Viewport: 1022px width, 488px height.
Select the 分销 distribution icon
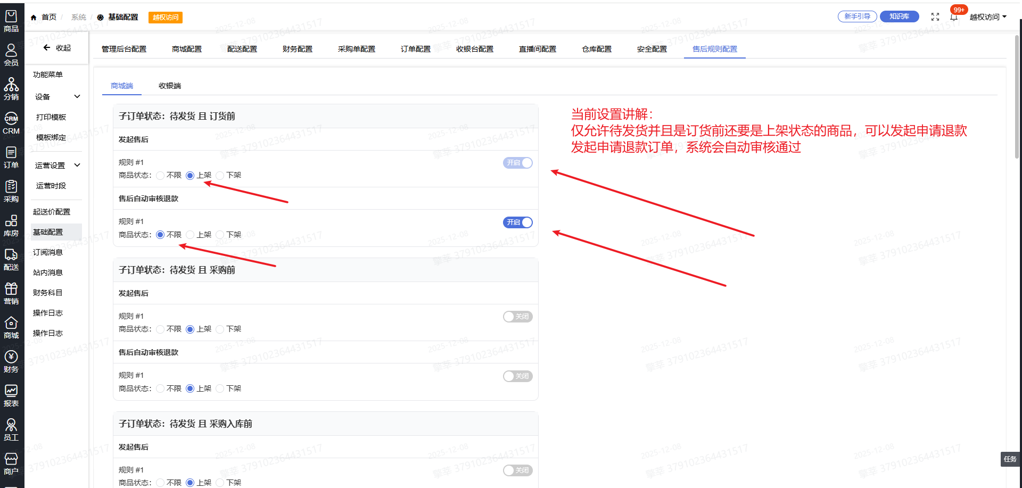click(x=11, y=89)
